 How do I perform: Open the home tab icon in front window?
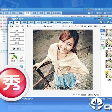[x=11, y=22]
